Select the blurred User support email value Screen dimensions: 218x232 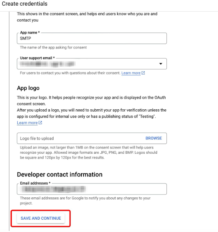47,64
